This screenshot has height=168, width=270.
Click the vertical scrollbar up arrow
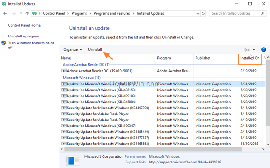coord(268,58)
